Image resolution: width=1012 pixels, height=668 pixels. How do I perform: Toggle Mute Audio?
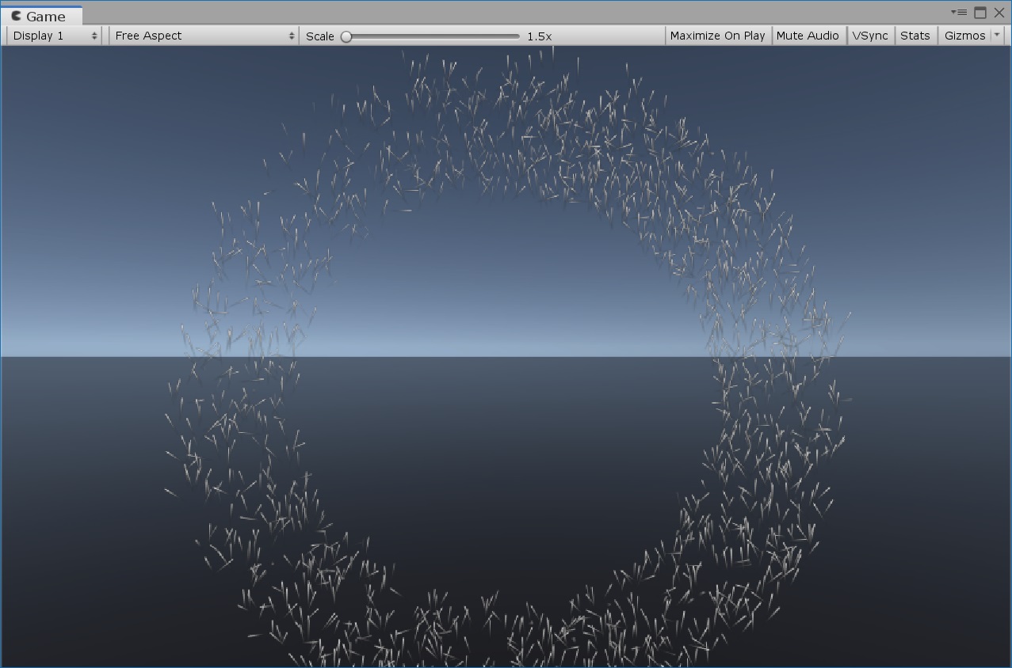click(x=808, y=36)
